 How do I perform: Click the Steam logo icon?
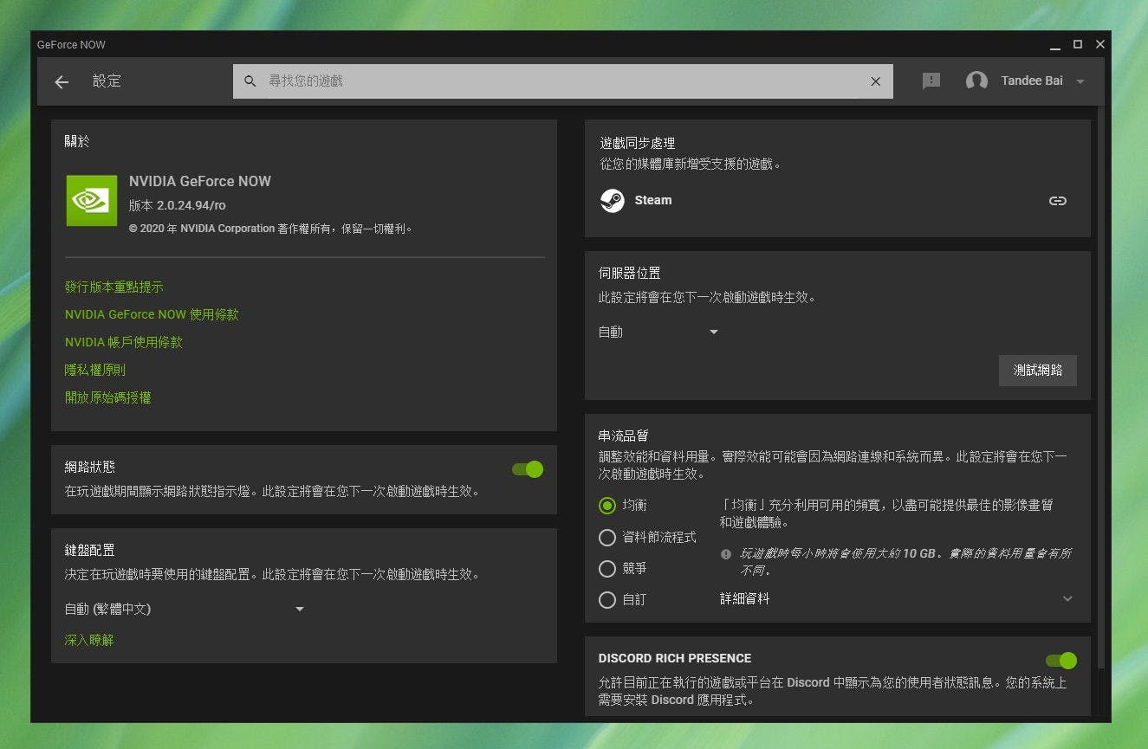(x=613, y=201)
